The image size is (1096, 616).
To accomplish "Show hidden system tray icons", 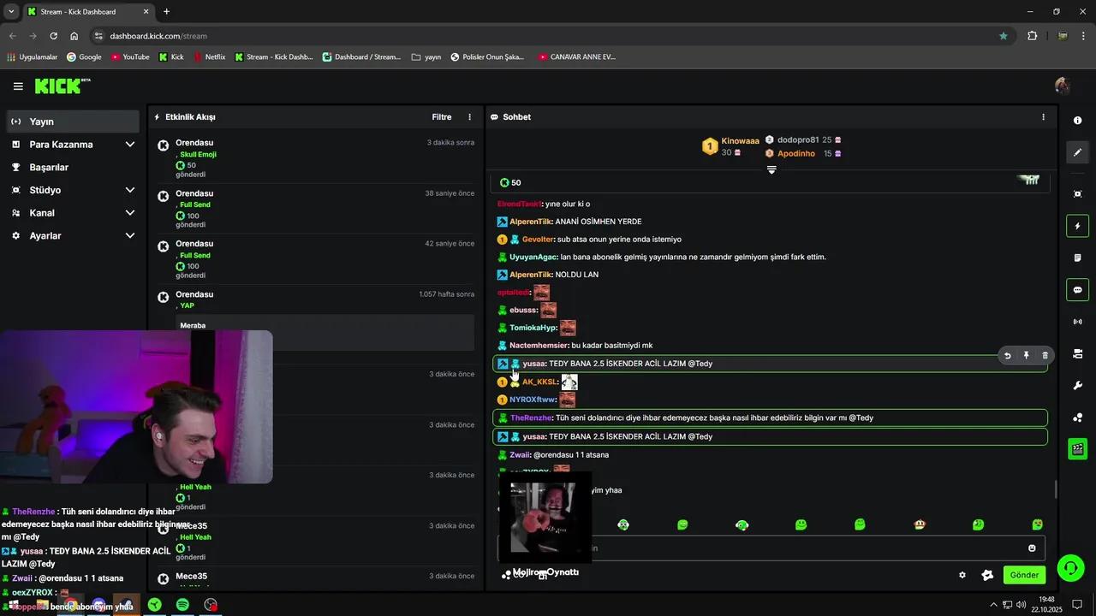I will pos(993,605).
